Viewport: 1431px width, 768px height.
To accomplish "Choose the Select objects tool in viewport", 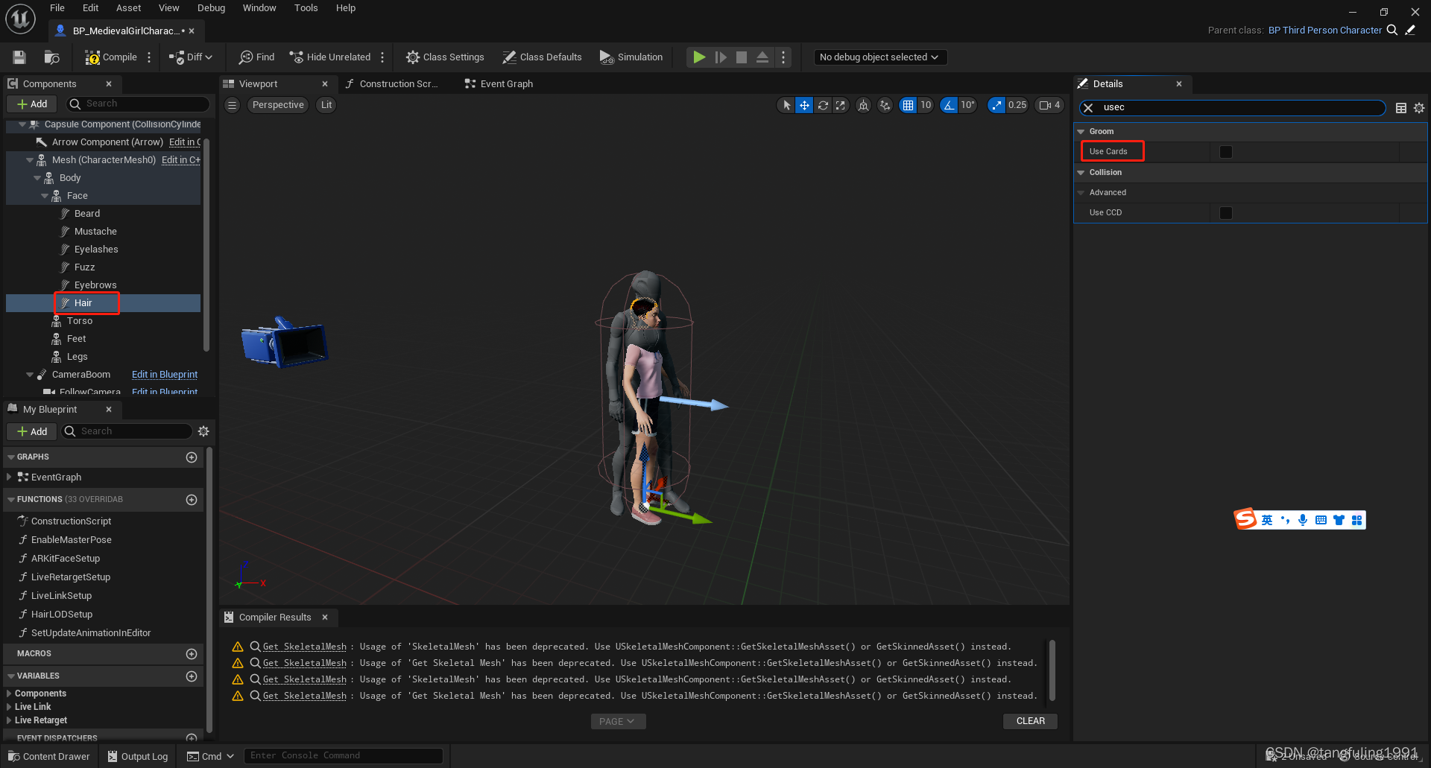I will coord(786,105).
